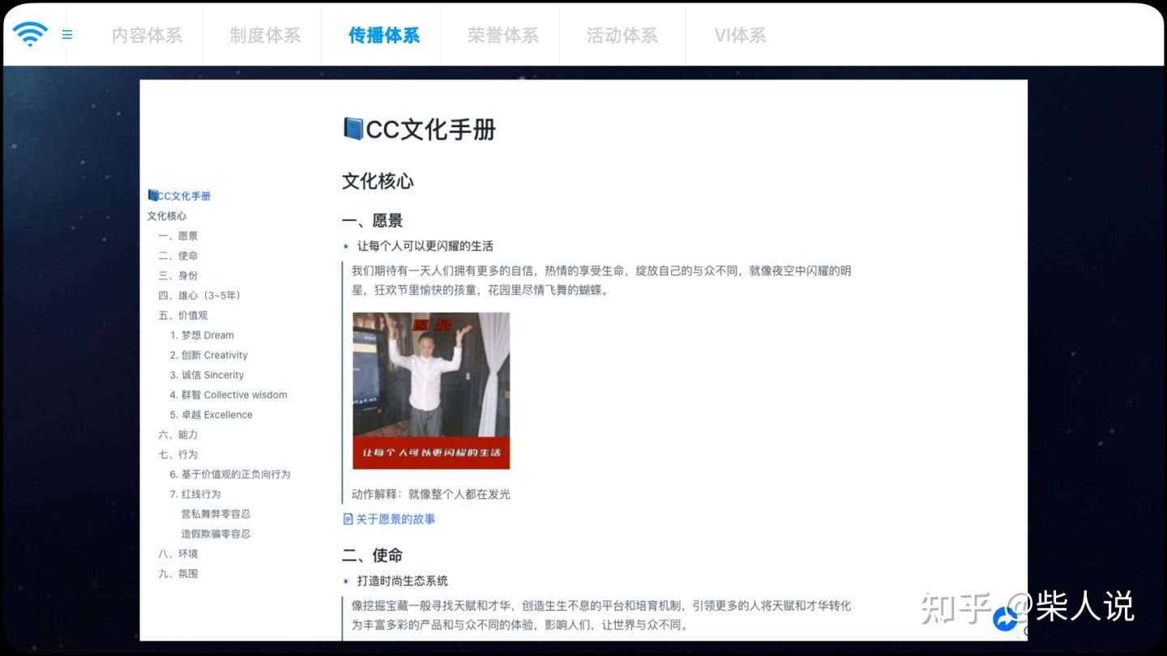Switch to the 内容体系 tab

point(146,35)
